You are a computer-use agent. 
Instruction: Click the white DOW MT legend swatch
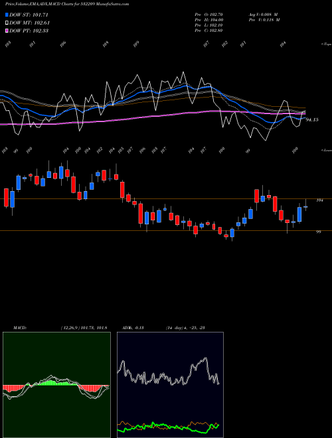7,23
